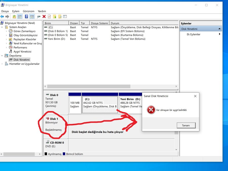Click the Paylaşılan Klasörler icon
The width and height of the screenshot is (228, 171).
point(10,39)
